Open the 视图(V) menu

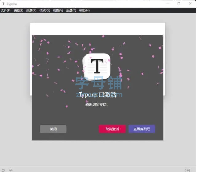click(58, 10)
